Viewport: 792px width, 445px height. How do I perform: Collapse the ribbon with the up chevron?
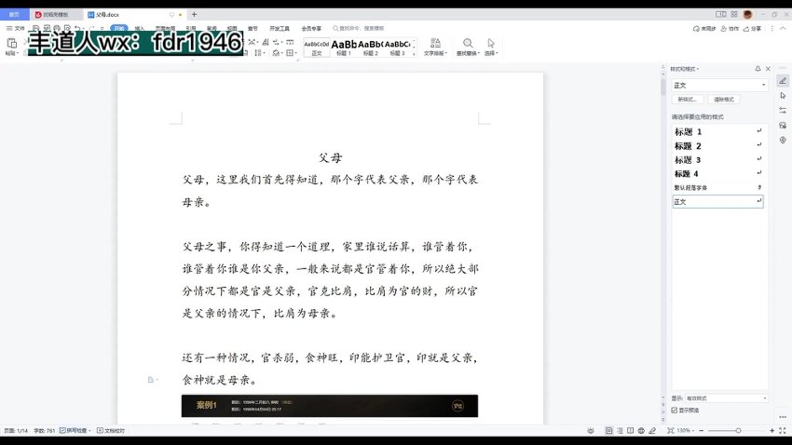tap(783, 29)
